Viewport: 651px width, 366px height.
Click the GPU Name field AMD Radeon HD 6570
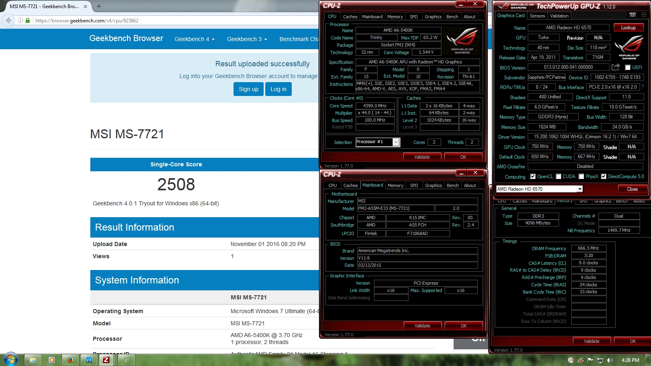coord(568,28)
